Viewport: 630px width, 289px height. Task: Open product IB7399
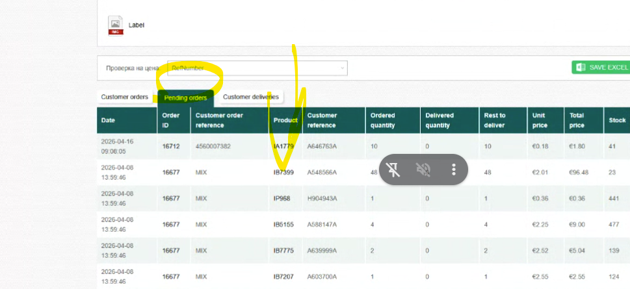[284, 173]
